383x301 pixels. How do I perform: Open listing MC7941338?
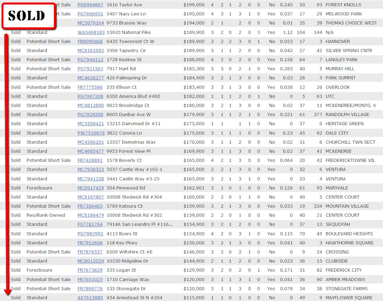91,179
